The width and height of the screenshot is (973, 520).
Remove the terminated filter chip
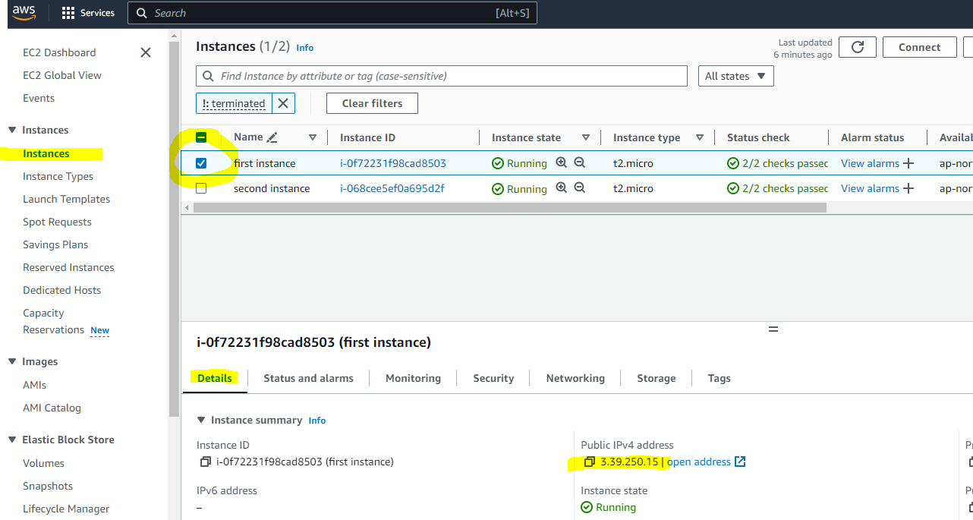tap(283, 103)
